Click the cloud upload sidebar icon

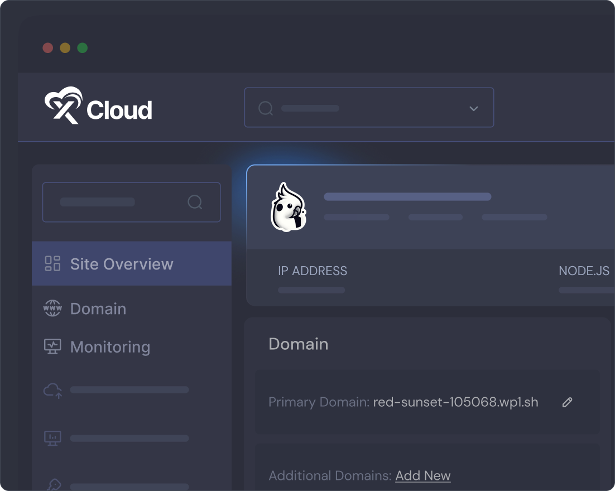pos(52,390)
